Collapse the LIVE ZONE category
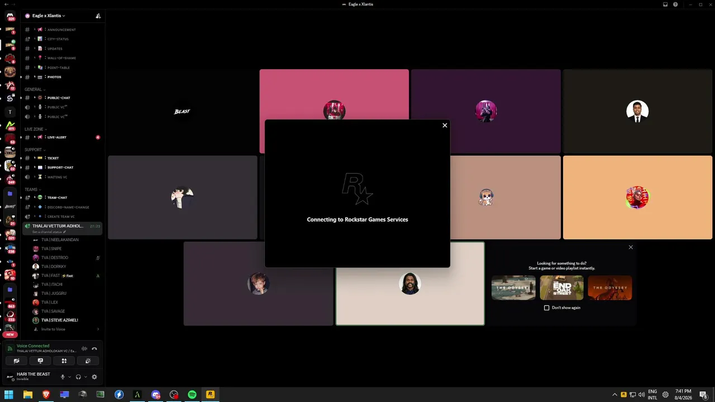This screenshot has height=402, width=715. (x=35, y=129)
